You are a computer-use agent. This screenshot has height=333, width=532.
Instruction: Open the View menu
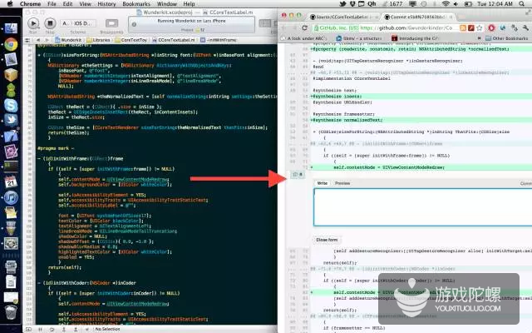tap(85, 3)
